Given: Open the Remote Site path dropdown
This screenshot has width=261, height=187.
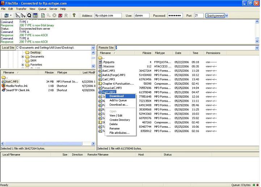Looking at the screenshot, I should pyautogui.click(x=257, y=48).
